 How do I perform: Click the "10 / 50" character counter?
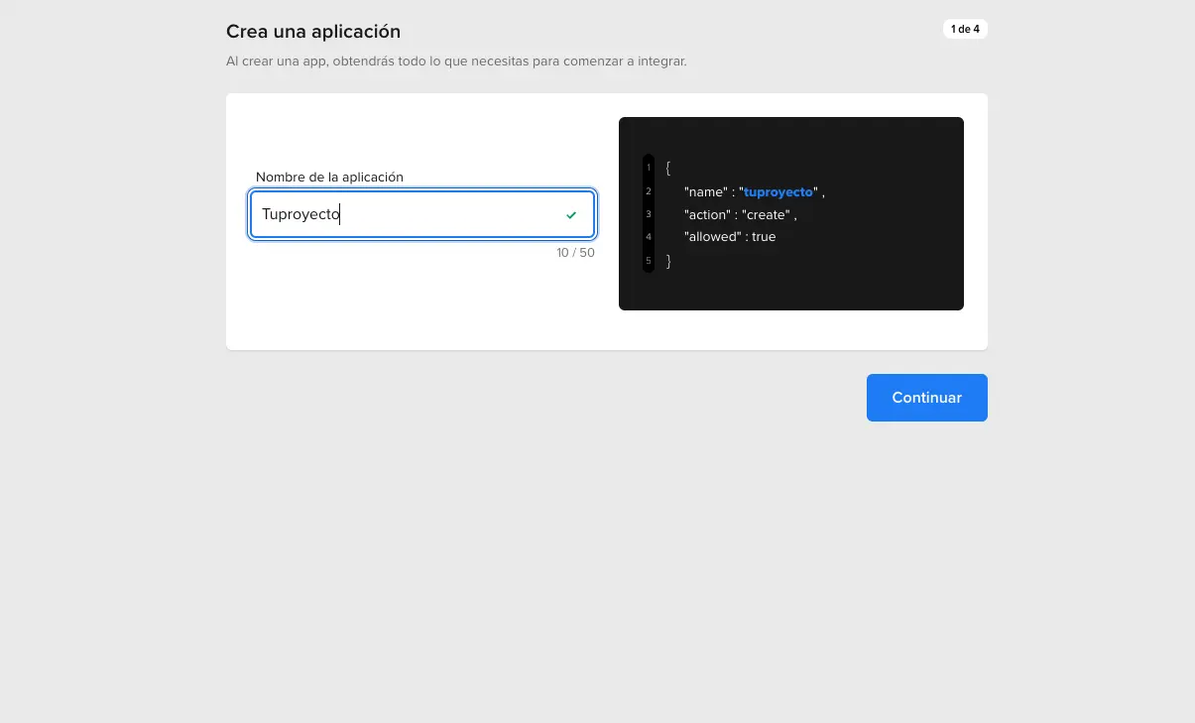pyautogui.click(x=575, y=253)
